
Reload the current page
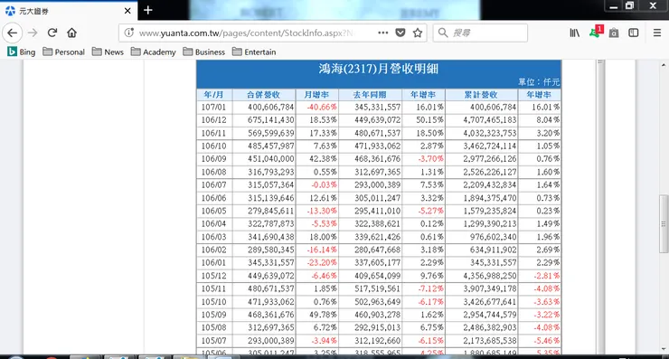[52, 33]
